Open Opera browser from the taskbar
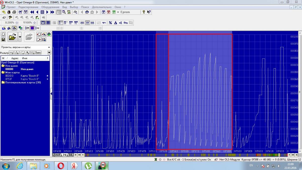302x170 pixels. 60,166
